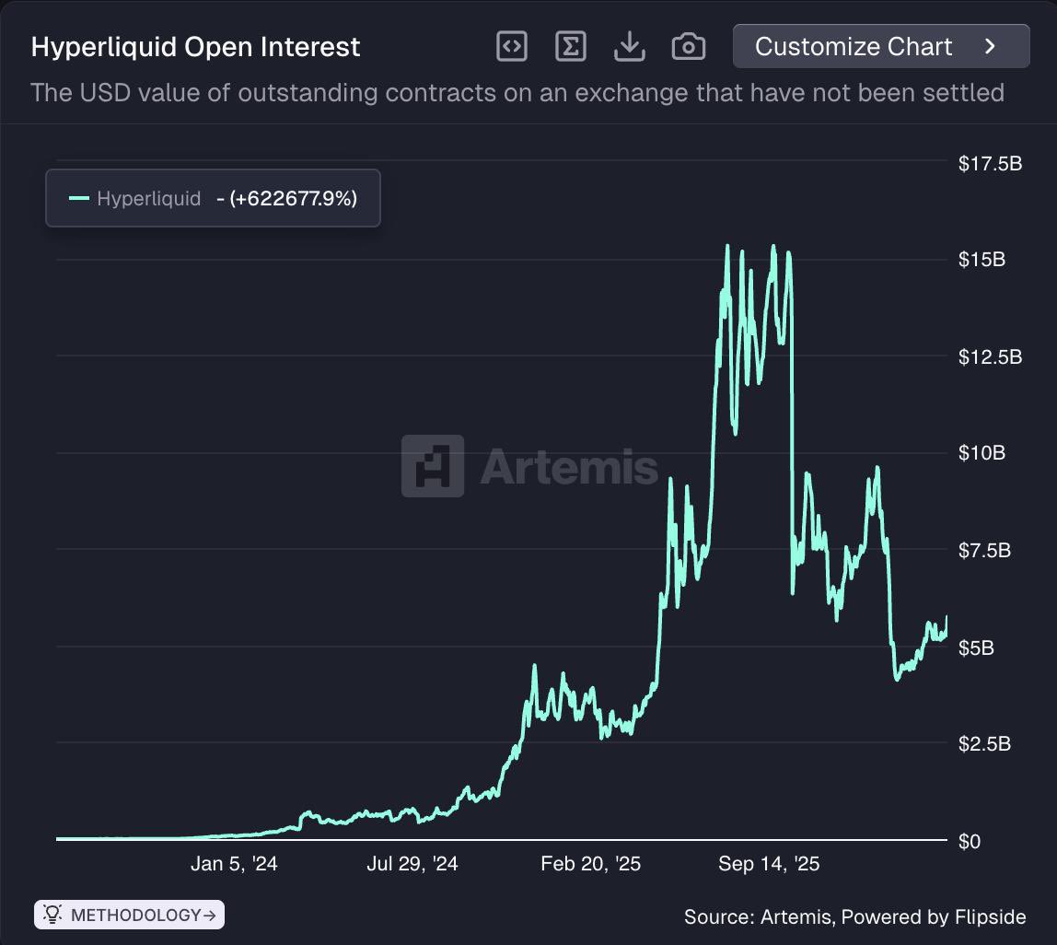Click the embed code icon
The height and width of the screenshot is (945, 1057).
tap(512, 47)
